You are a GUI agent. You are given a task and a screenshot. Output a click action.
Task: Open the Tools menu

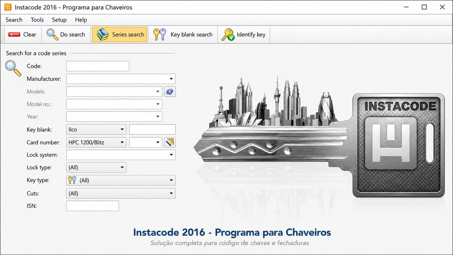pos(37,20)
